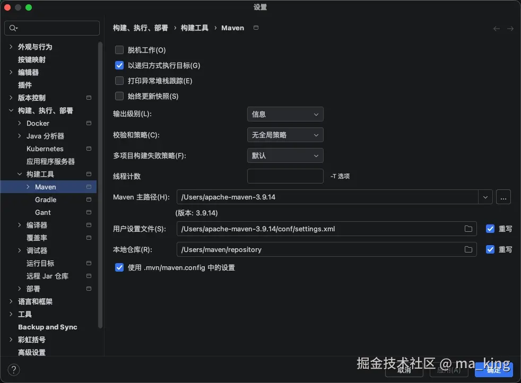The width and height of the screenshot is (521, 383).
Task: Open 多项目构建失败策略 dropdown showing 默认
Action: click(x=285, y=155)
